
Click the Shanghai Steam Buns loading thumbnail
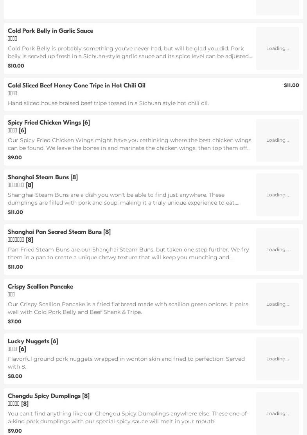[x=277, y=195]
